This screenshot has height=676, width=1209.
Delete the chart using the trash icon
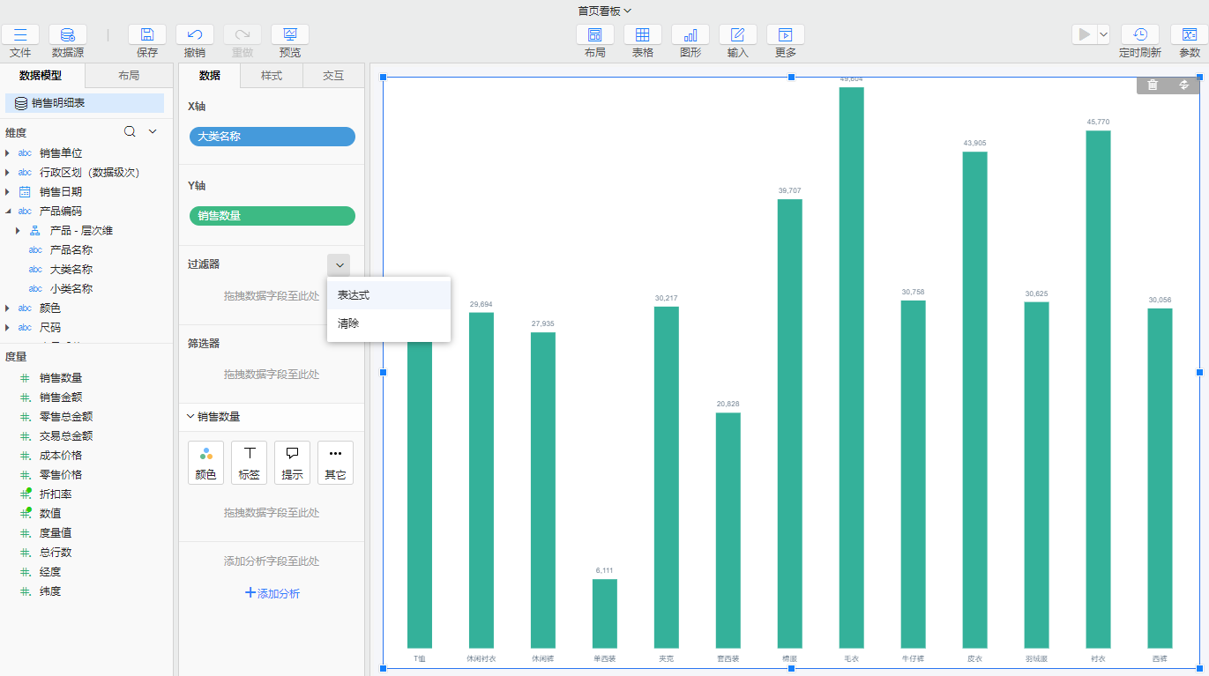(1153, 85)
